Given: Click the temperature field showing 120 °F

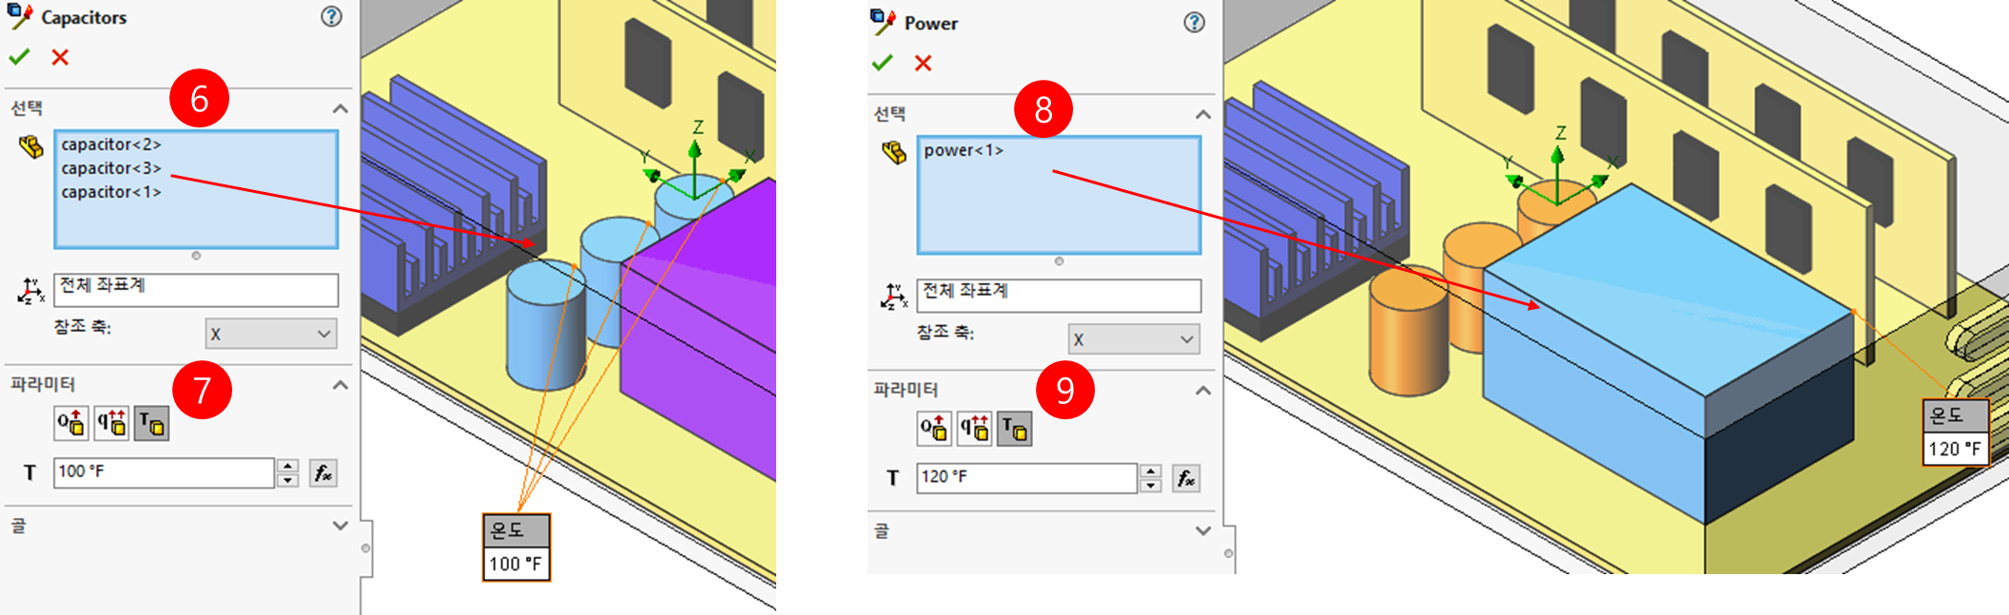Looking at the screenshot, I should pyautogui.click(x=1026, y=478).
